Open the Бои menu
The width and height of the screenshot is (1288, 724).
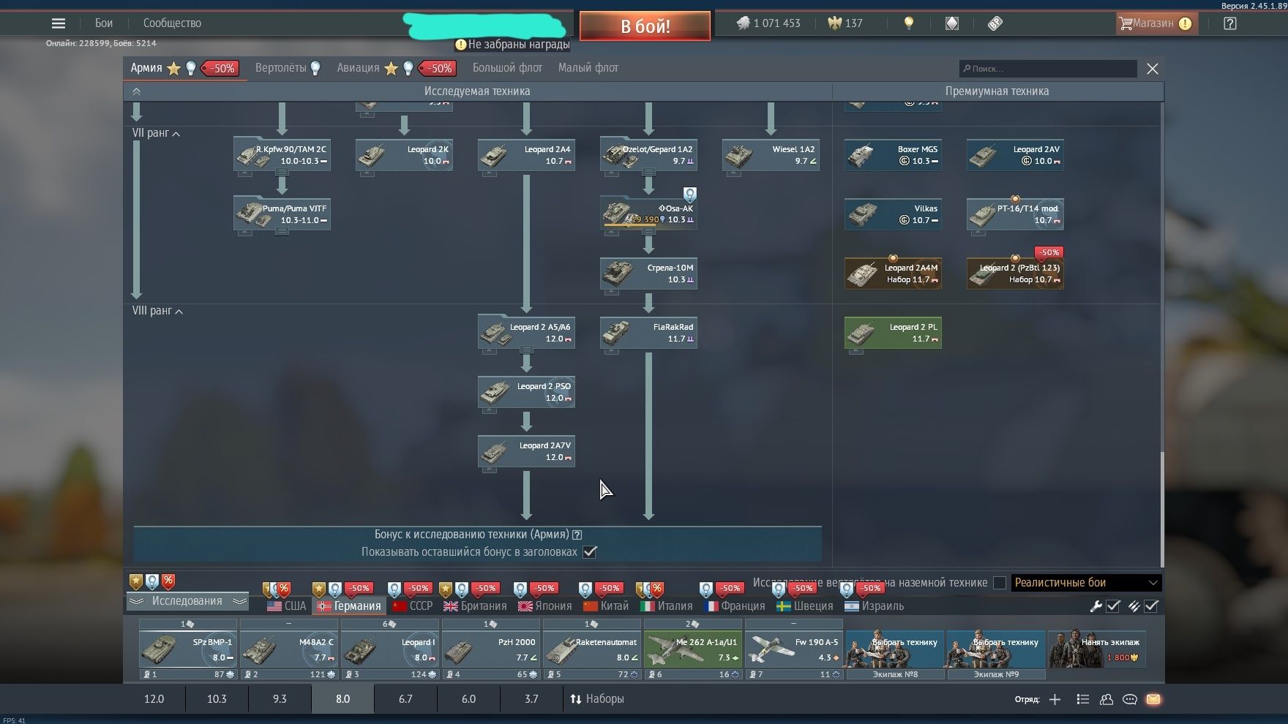tap(104, 23)
